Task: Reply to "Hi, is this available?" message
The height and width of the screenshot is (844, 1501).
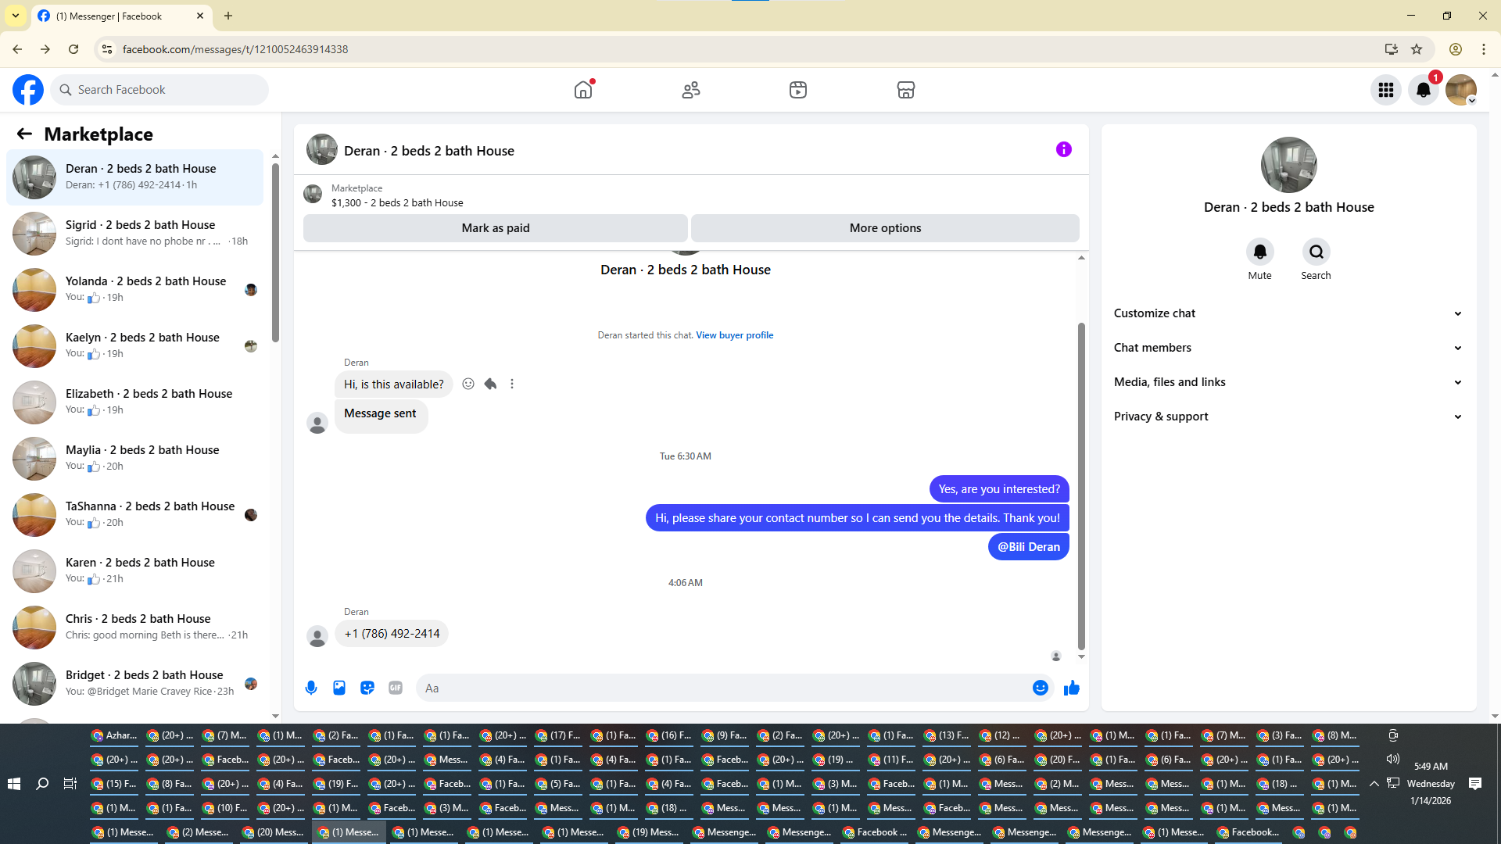Action: point(490,384)
